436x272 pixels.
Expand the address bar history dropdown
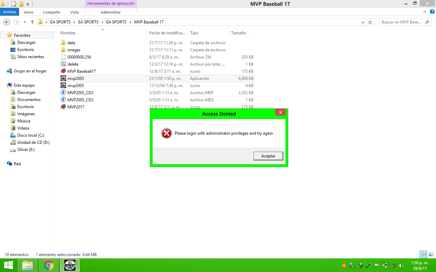click(x=363, y=22)
